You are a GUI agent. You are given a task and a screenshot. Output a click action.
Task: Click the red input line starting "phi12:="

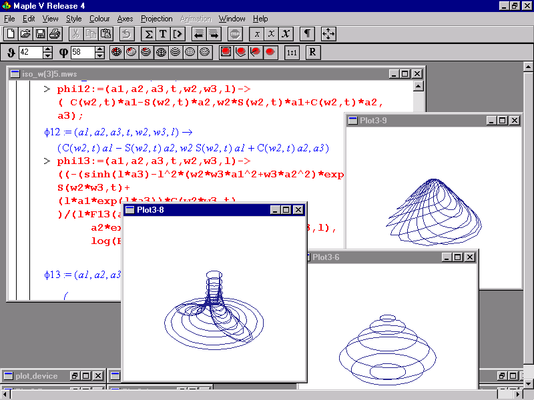click(154, 89)
